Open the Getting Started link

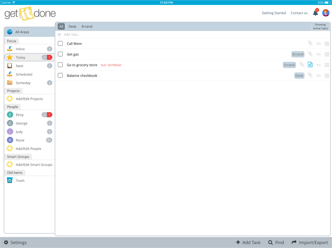pos(274,13)
